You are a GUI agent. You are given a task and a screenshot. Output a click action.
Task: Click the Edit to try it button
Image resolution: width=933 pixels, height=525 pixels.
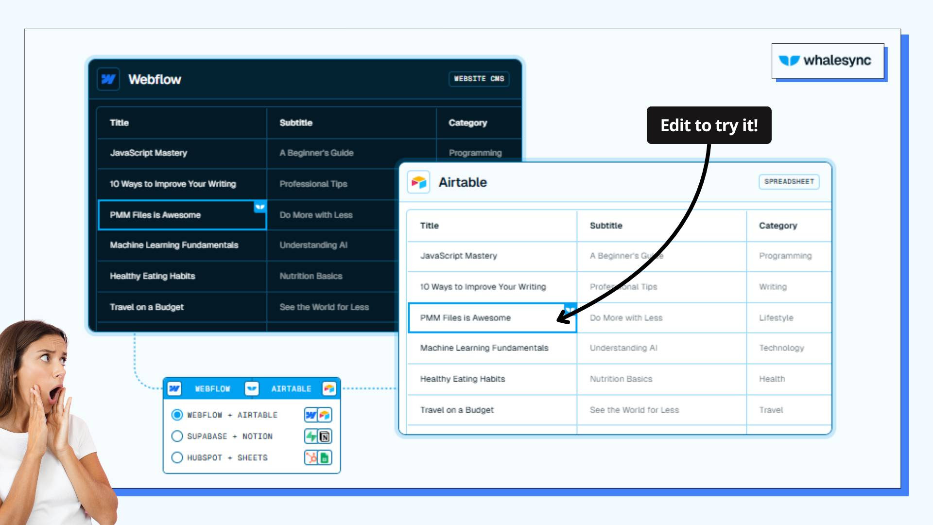coord(709,125)
